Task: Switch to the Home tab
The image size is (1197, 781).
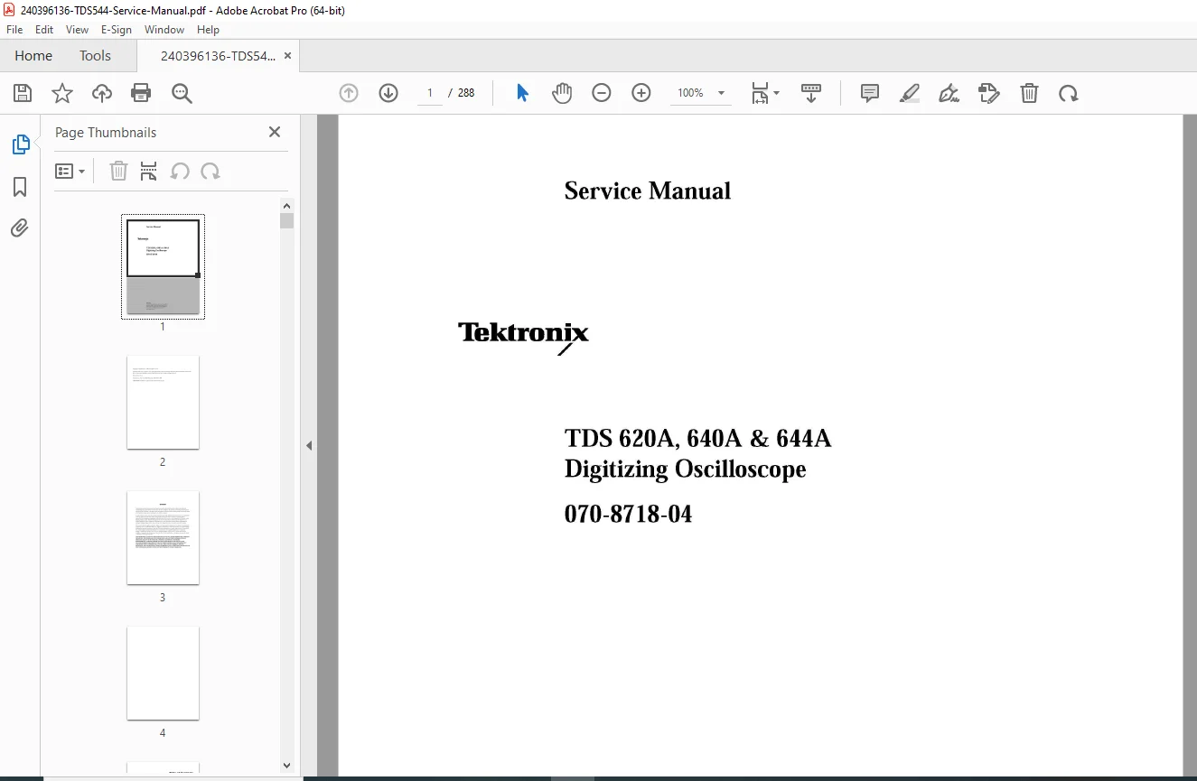Action: point(33,56)
